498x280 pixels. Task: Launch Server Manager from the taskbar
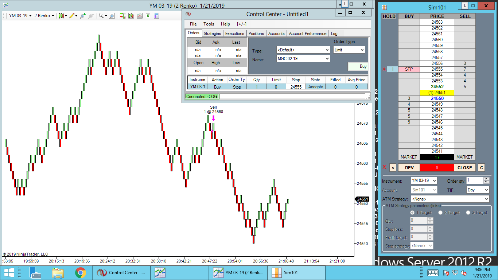click(x=35, y=273)
